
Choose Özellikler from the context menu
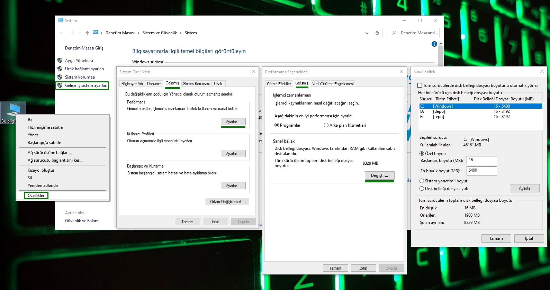click(x=36, y=196)
